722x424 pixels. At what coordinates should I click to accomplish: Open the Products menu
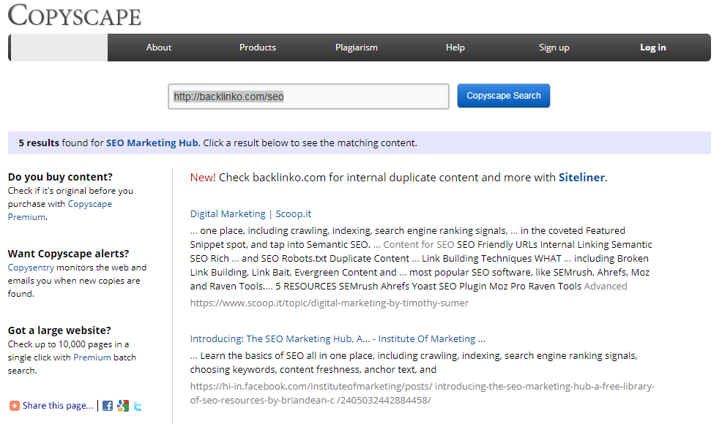258,48
